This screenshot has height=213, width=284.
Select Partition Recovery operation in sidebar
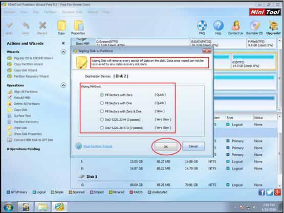point(23,122)
